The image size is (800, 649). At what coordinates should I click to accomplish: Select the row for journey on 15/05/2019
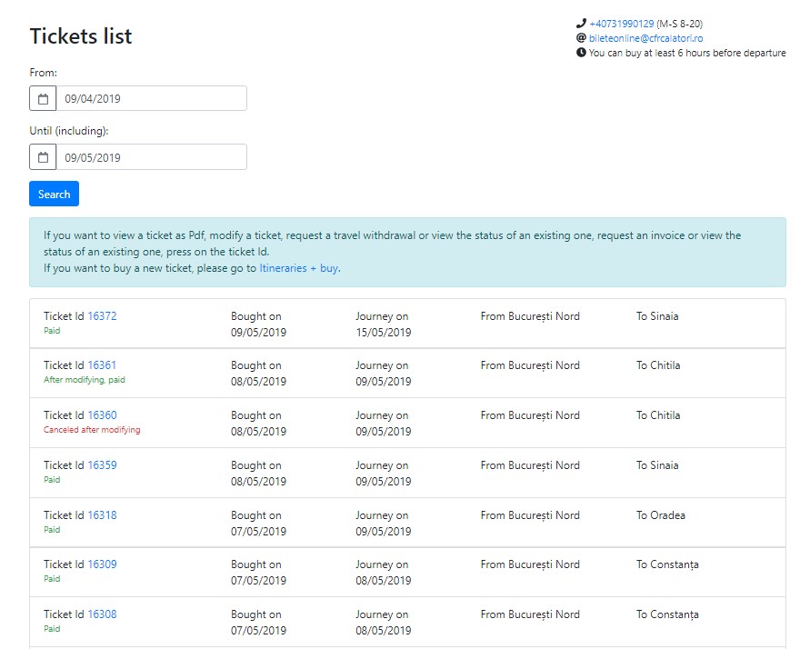407,324
